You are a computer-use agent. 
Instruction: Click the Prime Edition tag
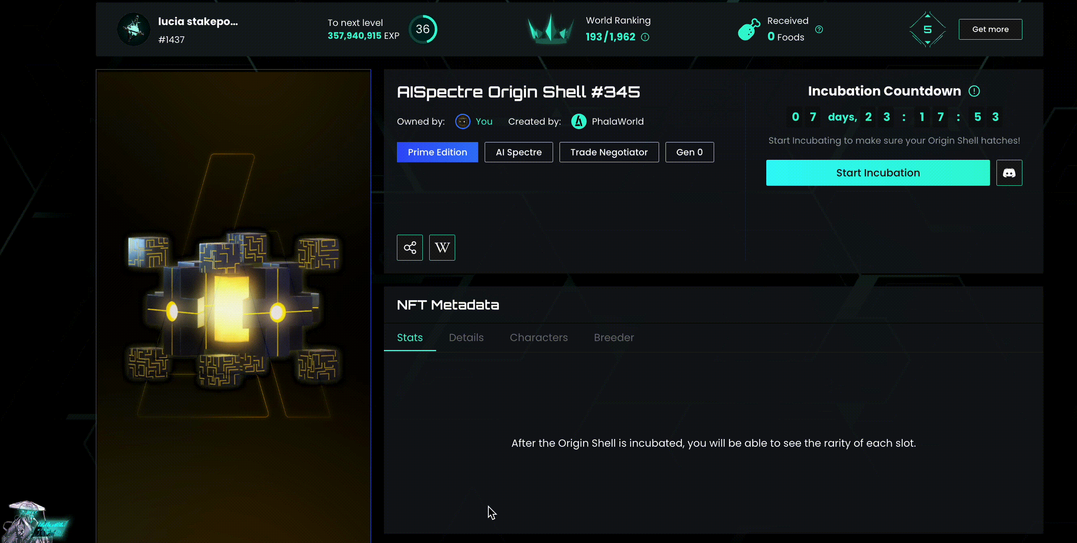437,152
